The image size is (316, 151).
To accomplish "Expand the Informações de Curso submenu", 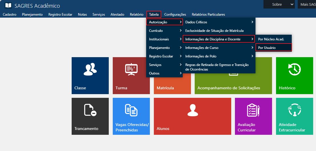I will tap(218, 48).
